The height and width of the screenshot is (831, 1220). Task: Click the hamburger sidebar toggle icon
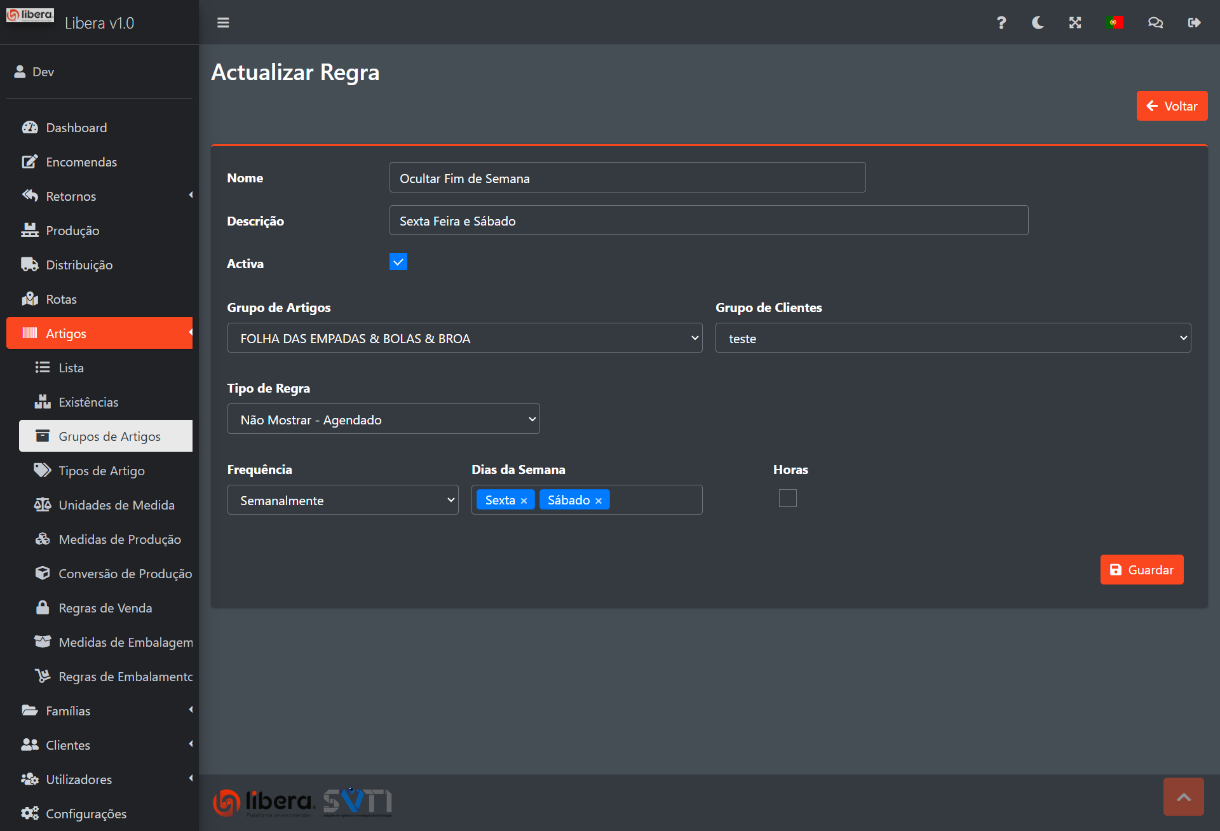223,23
